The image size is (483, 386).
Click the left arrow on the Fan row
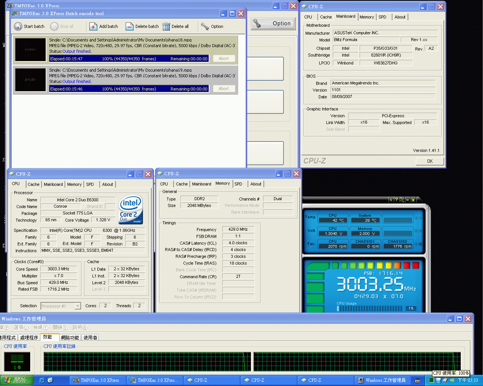coord(416,244)
